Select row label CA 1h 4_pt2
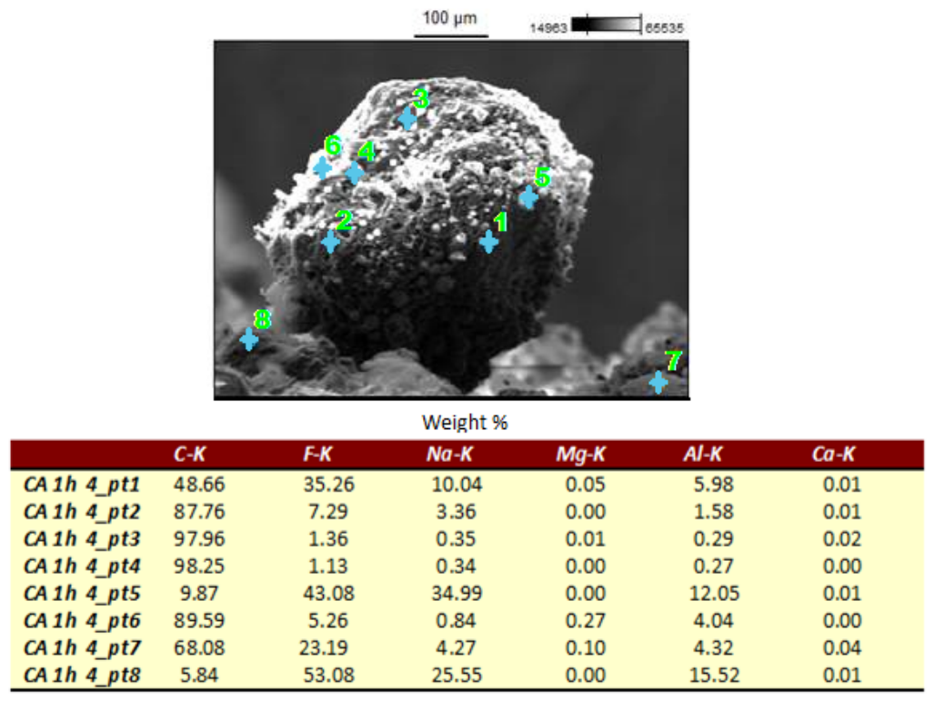Image resolution: width=934 pixels, height=701 pixels. pos(82,512)
